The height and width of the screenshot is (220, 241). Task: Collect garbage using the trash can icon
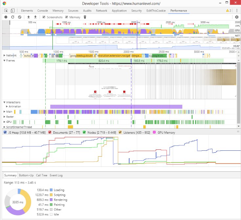click(x=85, y=17)
